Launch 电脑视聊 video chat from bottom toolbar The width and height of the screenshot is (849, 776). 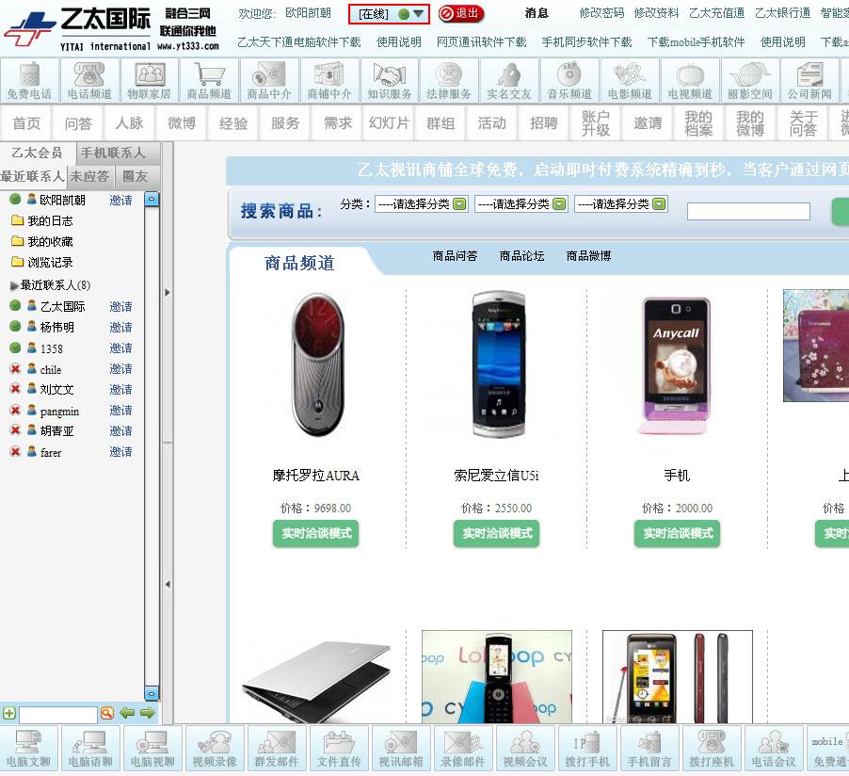point(152,748)
